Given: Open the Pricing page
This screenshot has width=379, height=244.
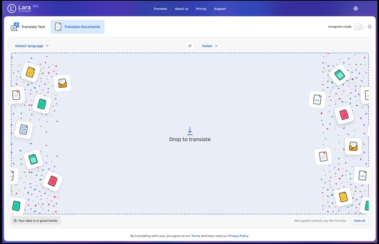Looking at the screenshot, I should point(201,9).
